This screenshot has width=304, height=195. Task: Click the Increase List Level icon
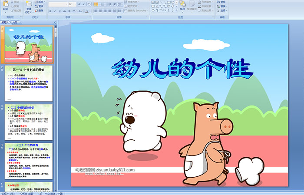[x=114, y=4]
